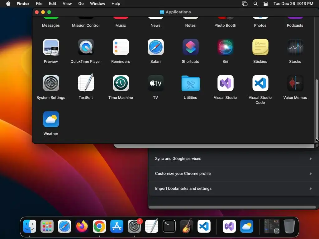Image resolution: width=319 pixels, height=239 pixels.
Task: Open the File menu
Action: pyautogui.click(x=39, y=4)
